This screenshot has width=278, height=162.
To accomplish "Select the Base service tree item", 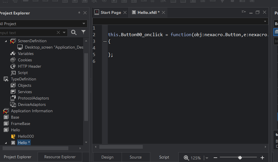I will 15,117.
